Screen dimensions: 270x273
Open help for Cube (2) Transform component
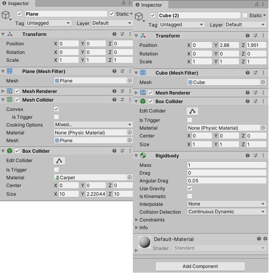(248, 36)
